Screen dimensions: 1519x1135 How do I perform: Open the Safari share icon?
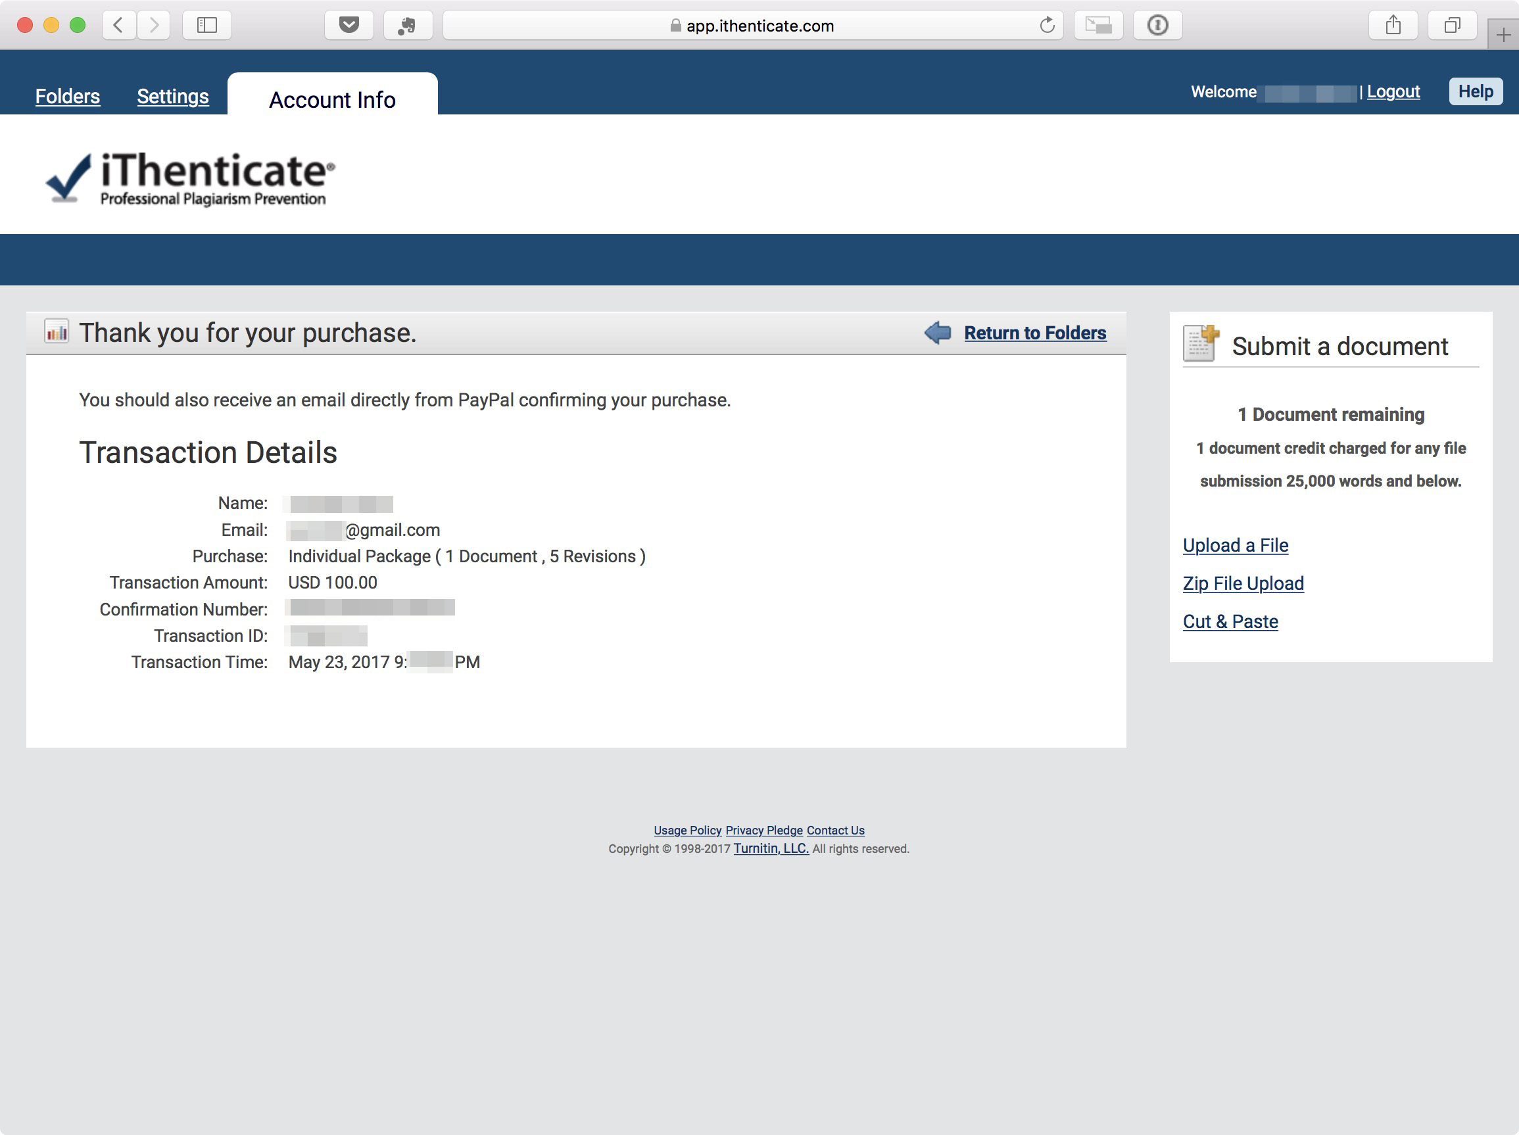coord(1393,26)
